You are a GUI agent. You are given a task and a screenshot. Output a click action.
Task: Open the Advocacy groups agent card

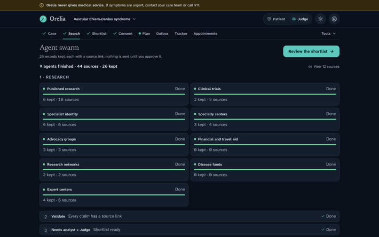pyautogui.click(x=114, y=144)
